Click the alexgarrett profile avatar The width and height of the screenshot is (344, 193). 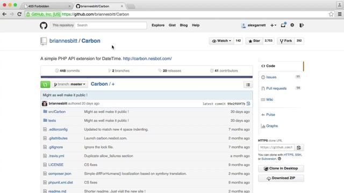243,25
